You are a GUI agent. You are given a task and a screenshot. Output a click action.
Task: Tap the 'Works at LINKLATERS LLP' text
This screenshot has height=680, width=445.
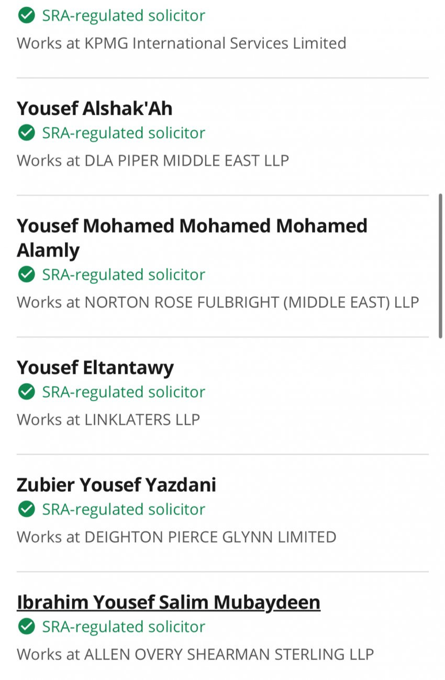108,419
